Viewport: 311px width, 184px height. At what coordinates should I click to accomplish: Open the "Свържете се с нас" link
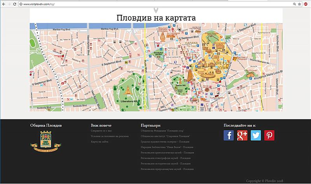pyautogui.click(x=102, y=131)
